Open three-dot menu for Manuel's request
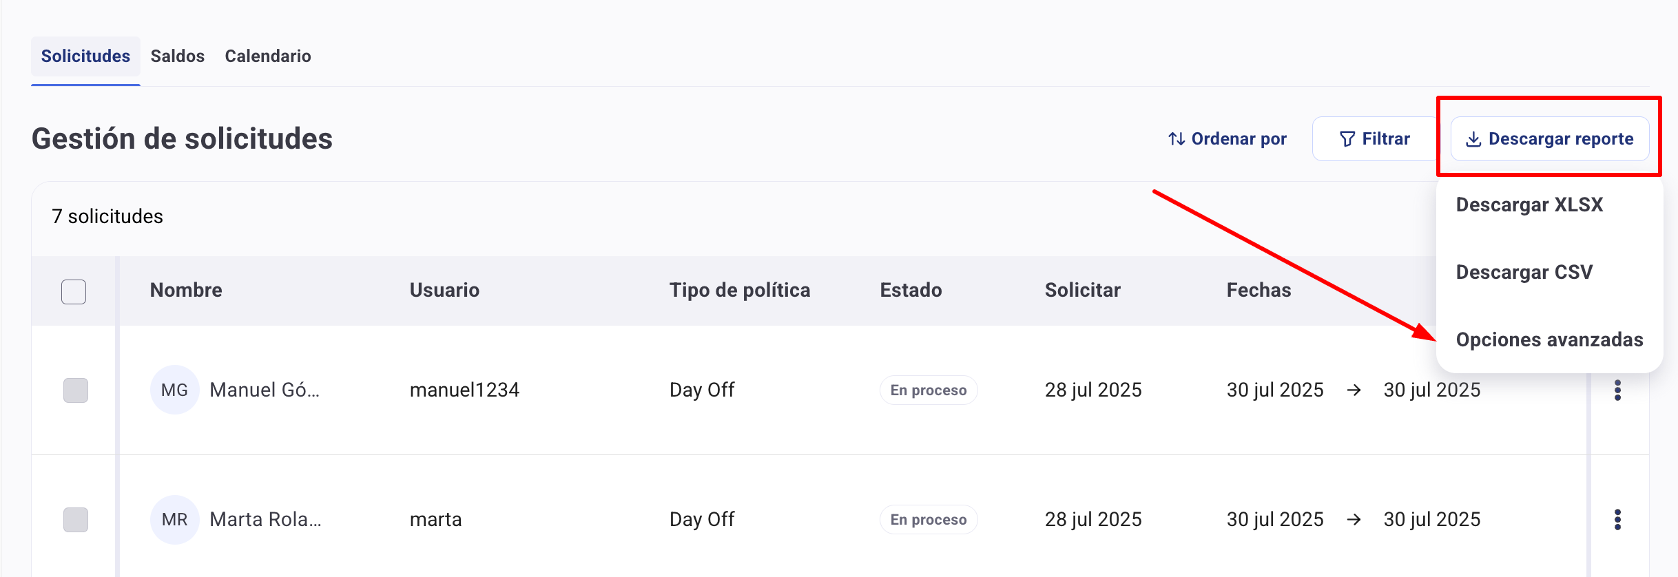 tap(1617, 390)
